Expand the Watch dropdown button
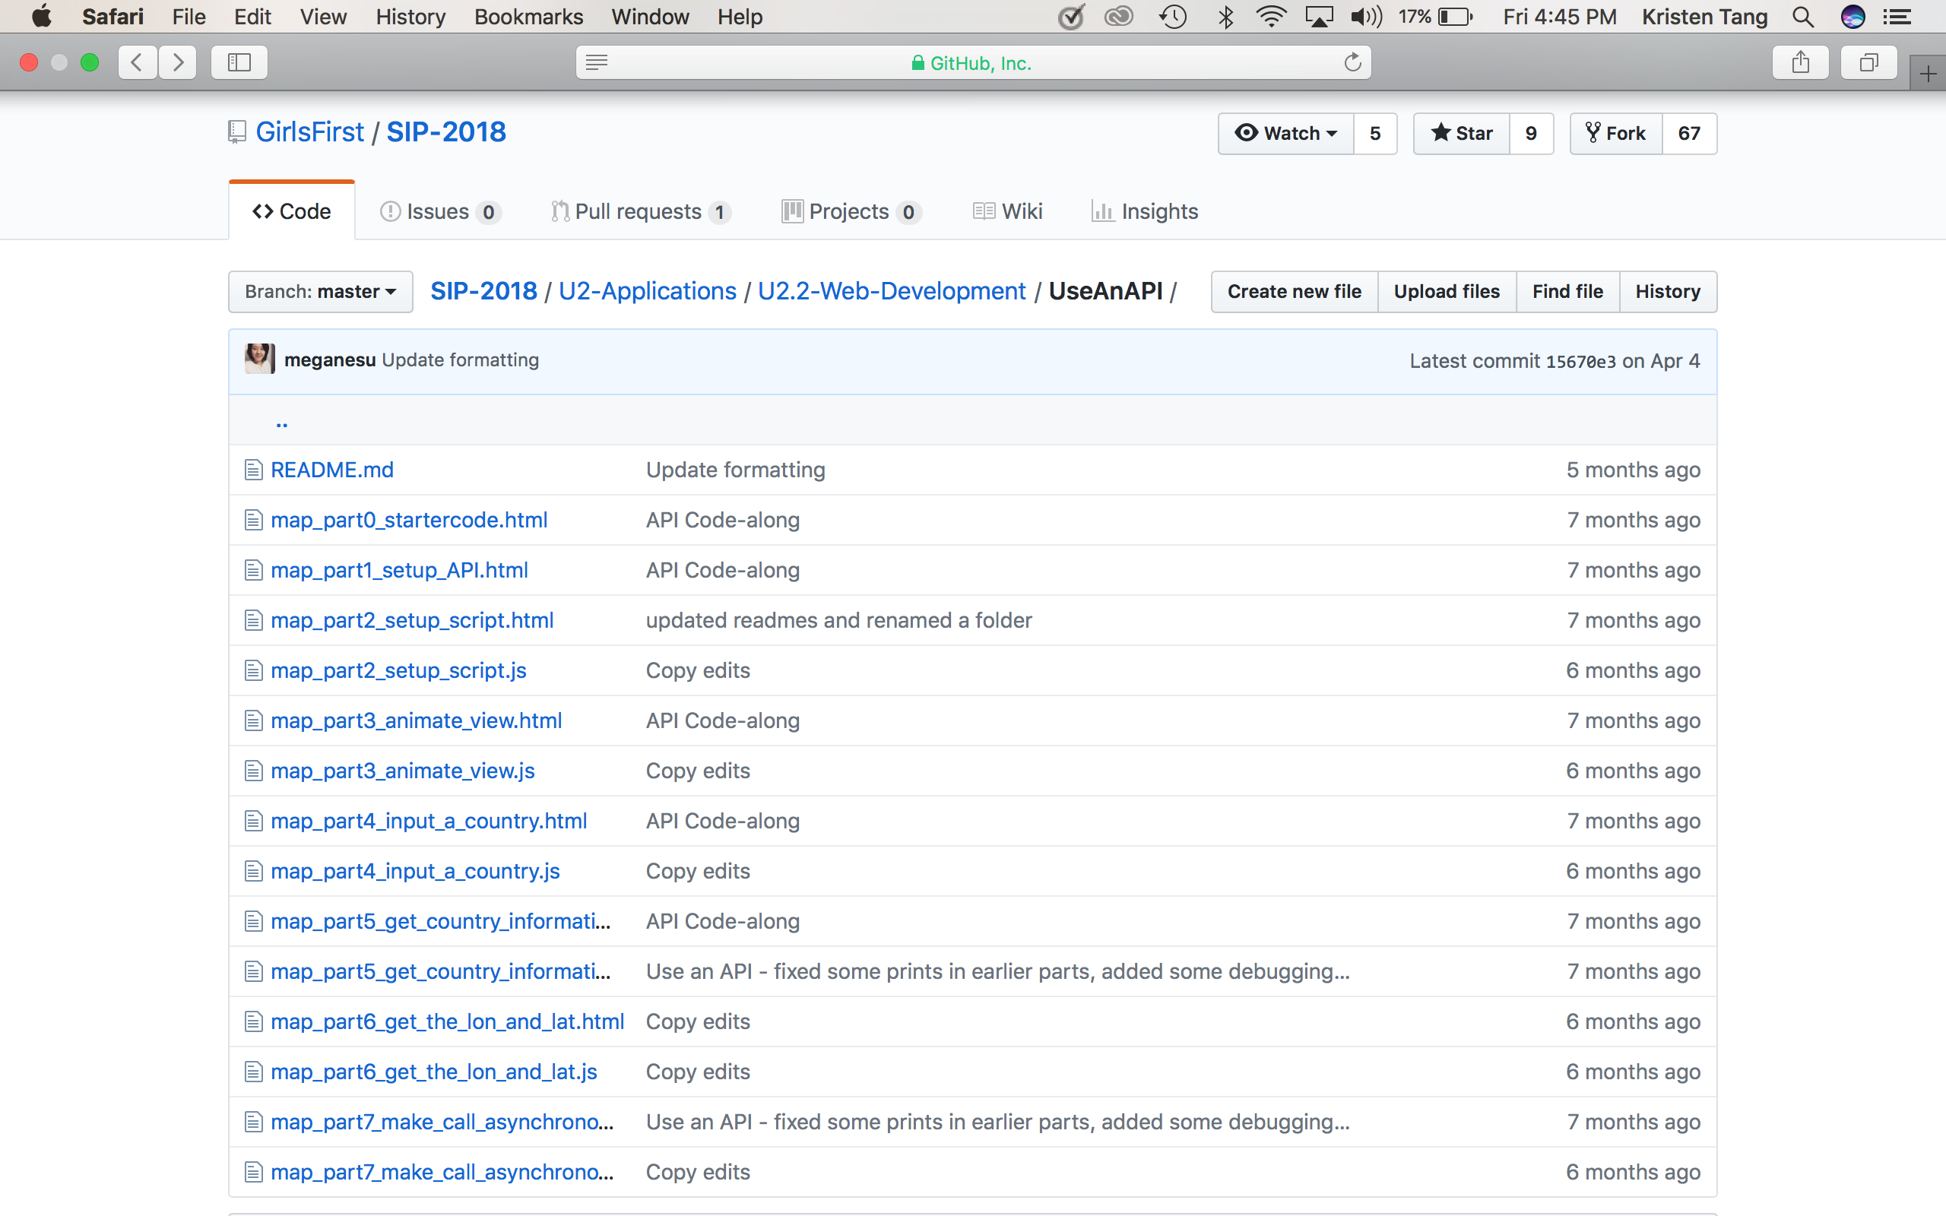 (x=1286, y=133)
